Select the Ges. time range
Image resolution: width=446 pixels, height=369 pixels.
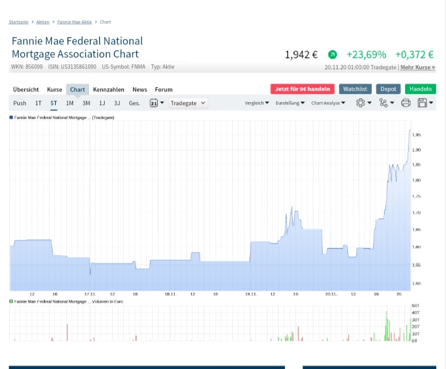(134, 103)
